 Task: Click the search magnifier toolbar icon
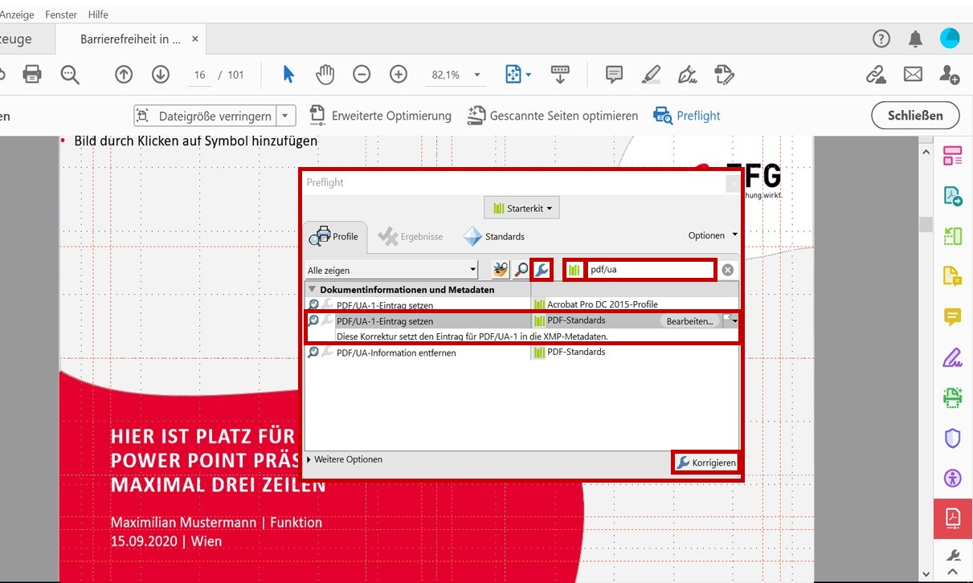pyautogui.click(x=70, y=75)
